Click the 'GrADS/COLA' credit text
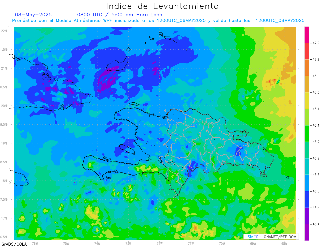 pyautogui.click(x=14, y=244)
